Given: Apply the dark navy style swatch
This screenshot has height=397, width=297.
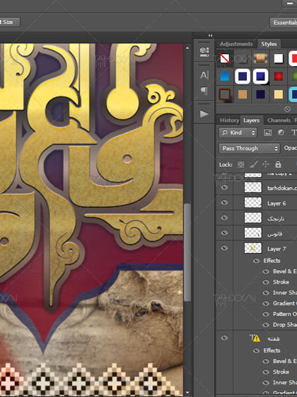Looking at the screenshot, I should 260,94.
